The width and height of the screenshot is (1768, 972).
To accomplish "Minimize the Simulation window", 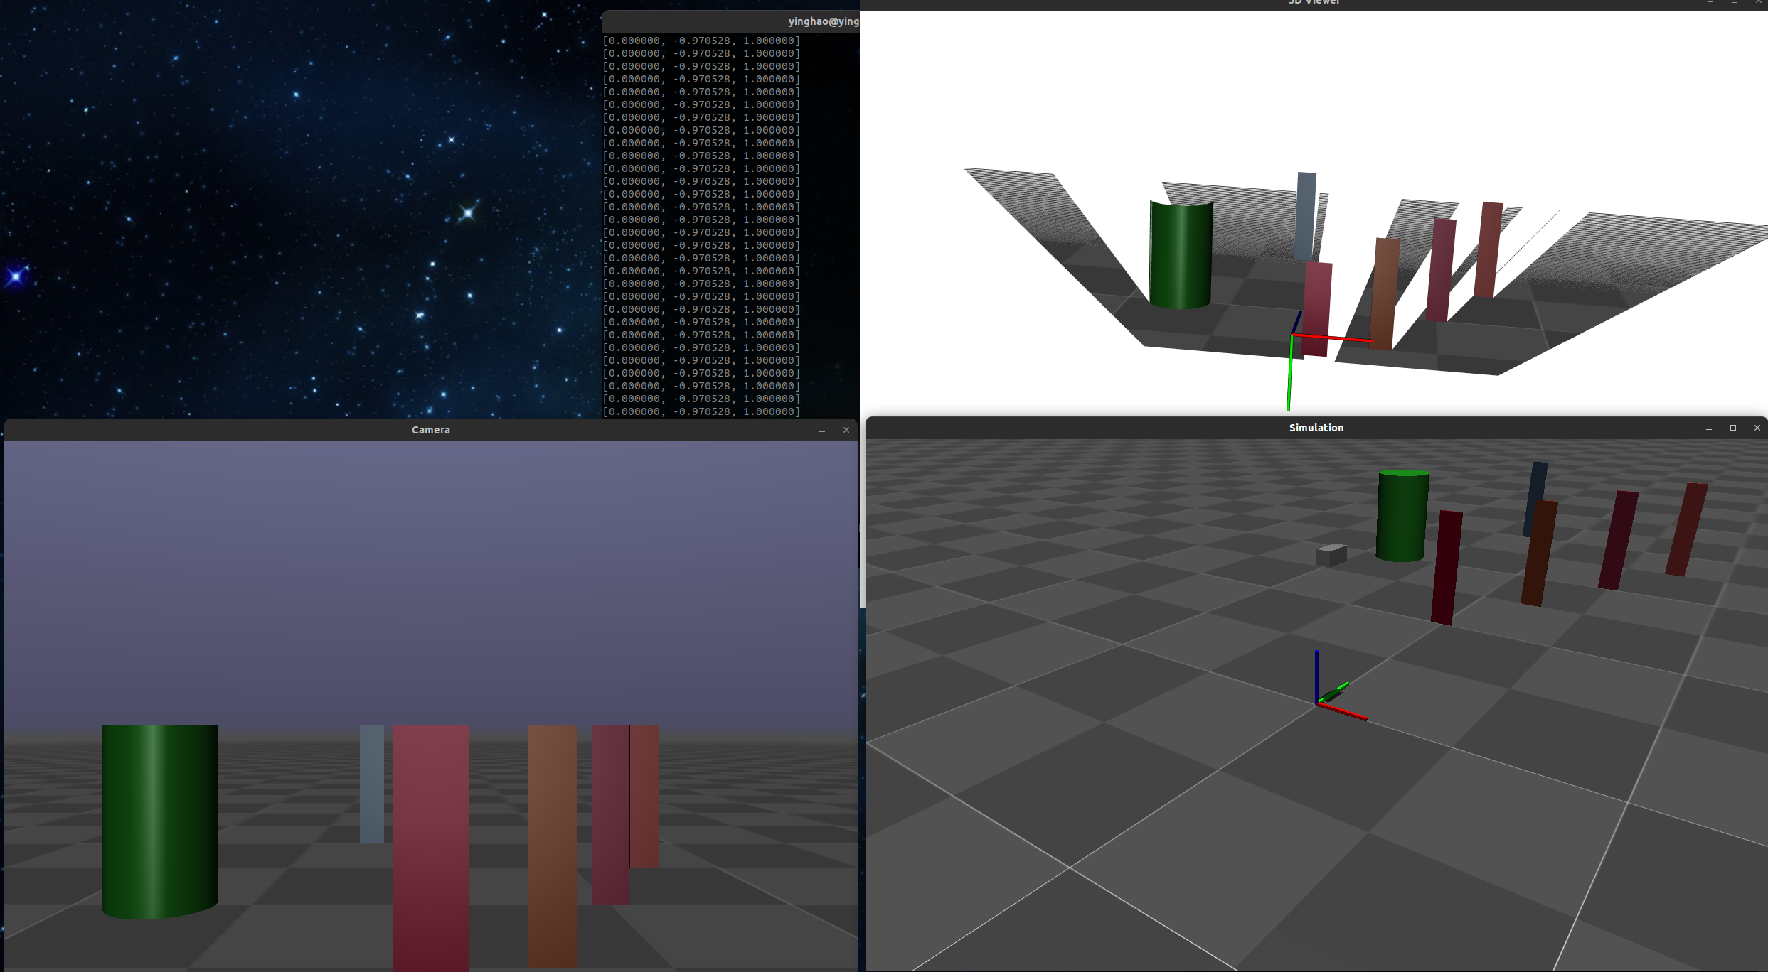I will pyautogui.click(x=1708, y=428).
